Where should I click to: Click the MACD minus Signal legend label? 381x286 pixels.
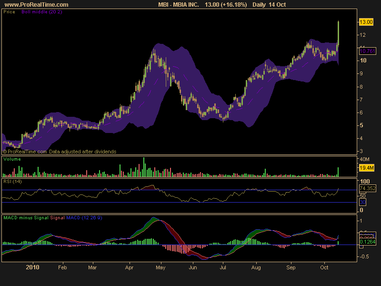click(x=26, y=218)
